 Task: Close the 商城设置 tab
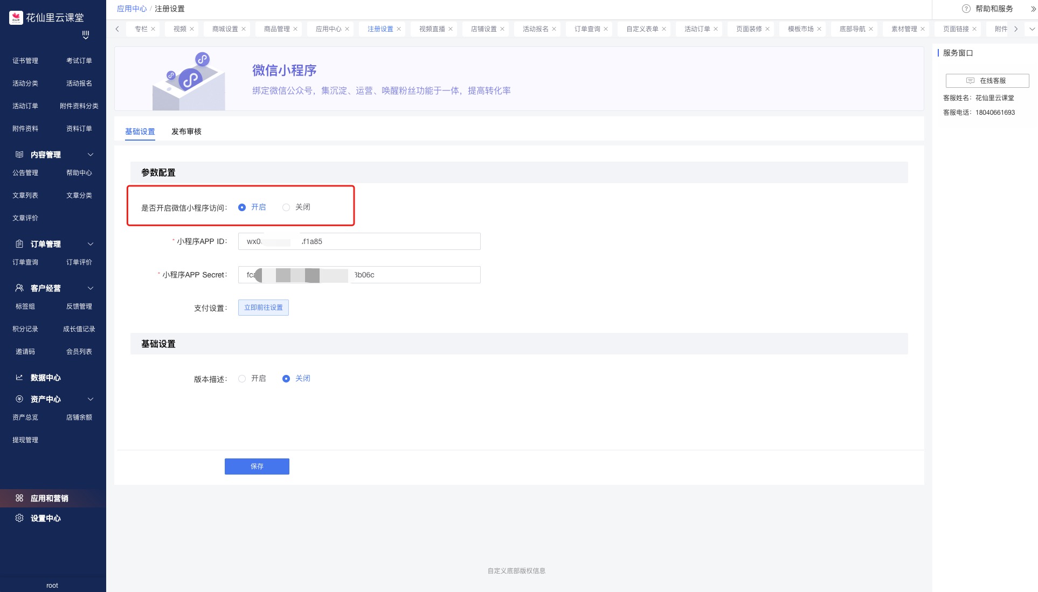(244, 29)
